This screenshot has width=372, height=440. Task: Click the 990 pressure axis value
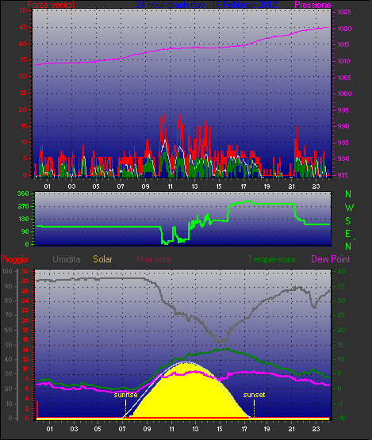coord(343,126)
